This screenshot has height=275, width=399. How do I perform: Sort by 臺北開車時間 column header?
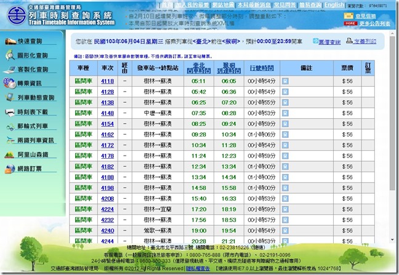point(199,68)
